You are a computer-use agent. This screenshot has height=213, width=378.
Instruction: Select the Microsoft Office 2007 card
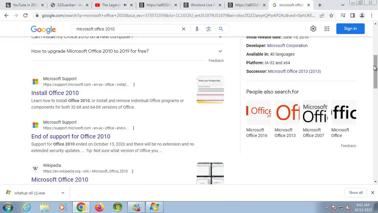(315, 119)
